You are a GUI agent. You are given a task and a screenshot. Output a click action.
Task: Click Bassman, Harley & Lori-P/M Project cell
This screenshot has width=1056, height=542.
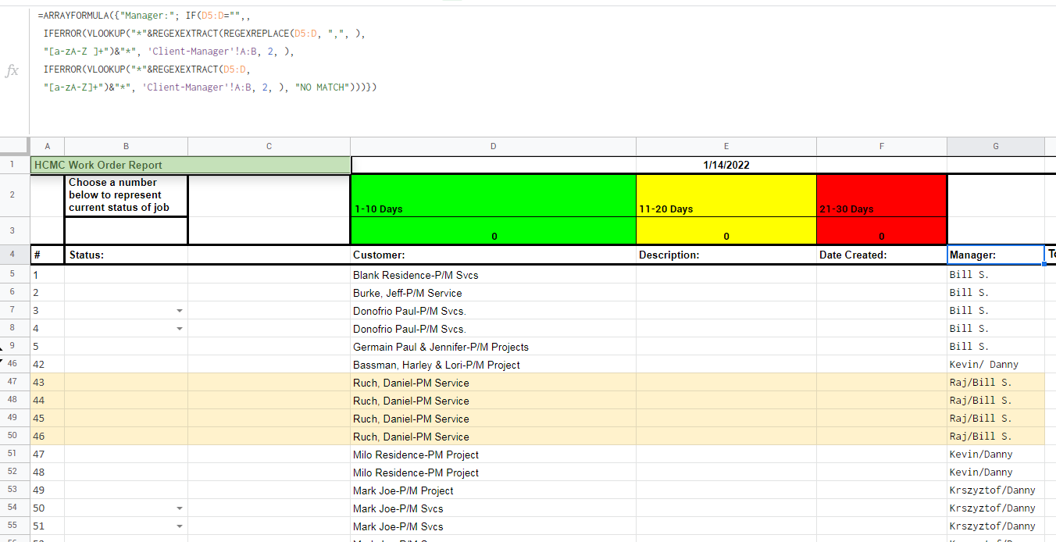click(493, 365)
